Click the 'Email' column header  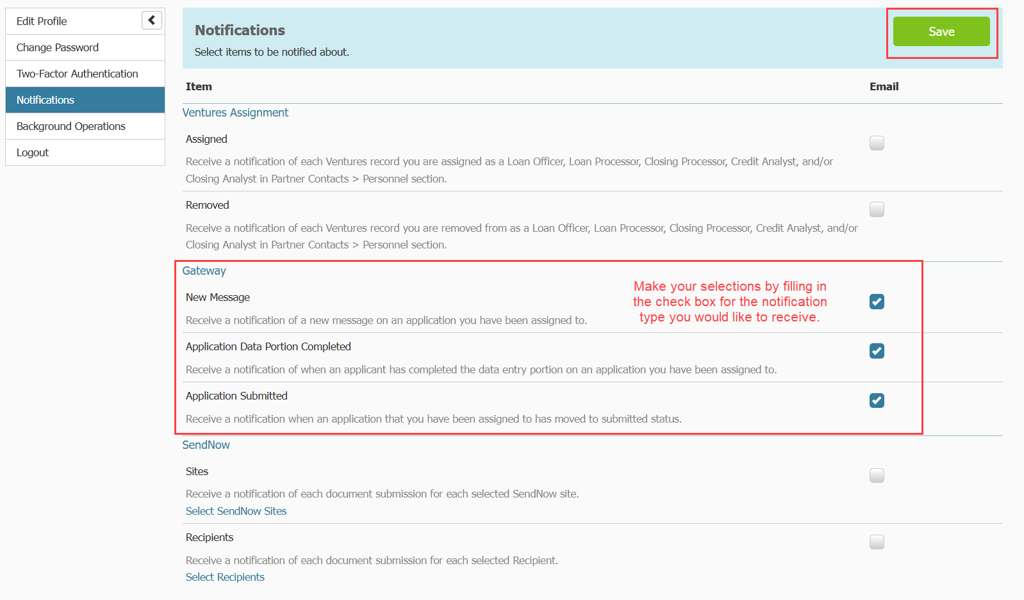click(884, 86)
